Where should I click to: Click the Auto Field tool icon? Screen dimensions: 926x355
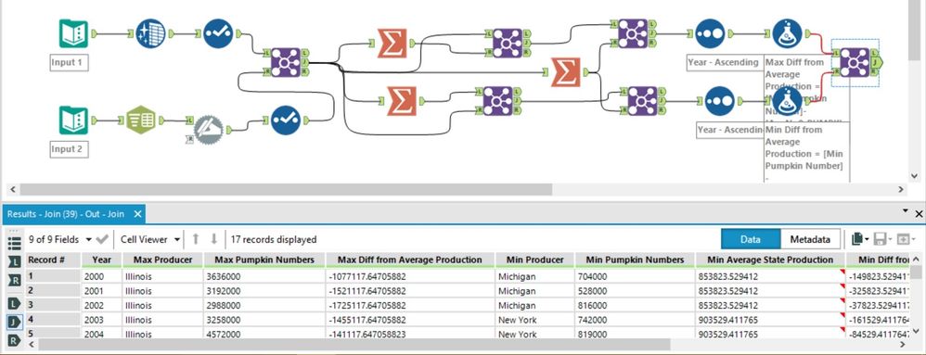click(150, 33)
